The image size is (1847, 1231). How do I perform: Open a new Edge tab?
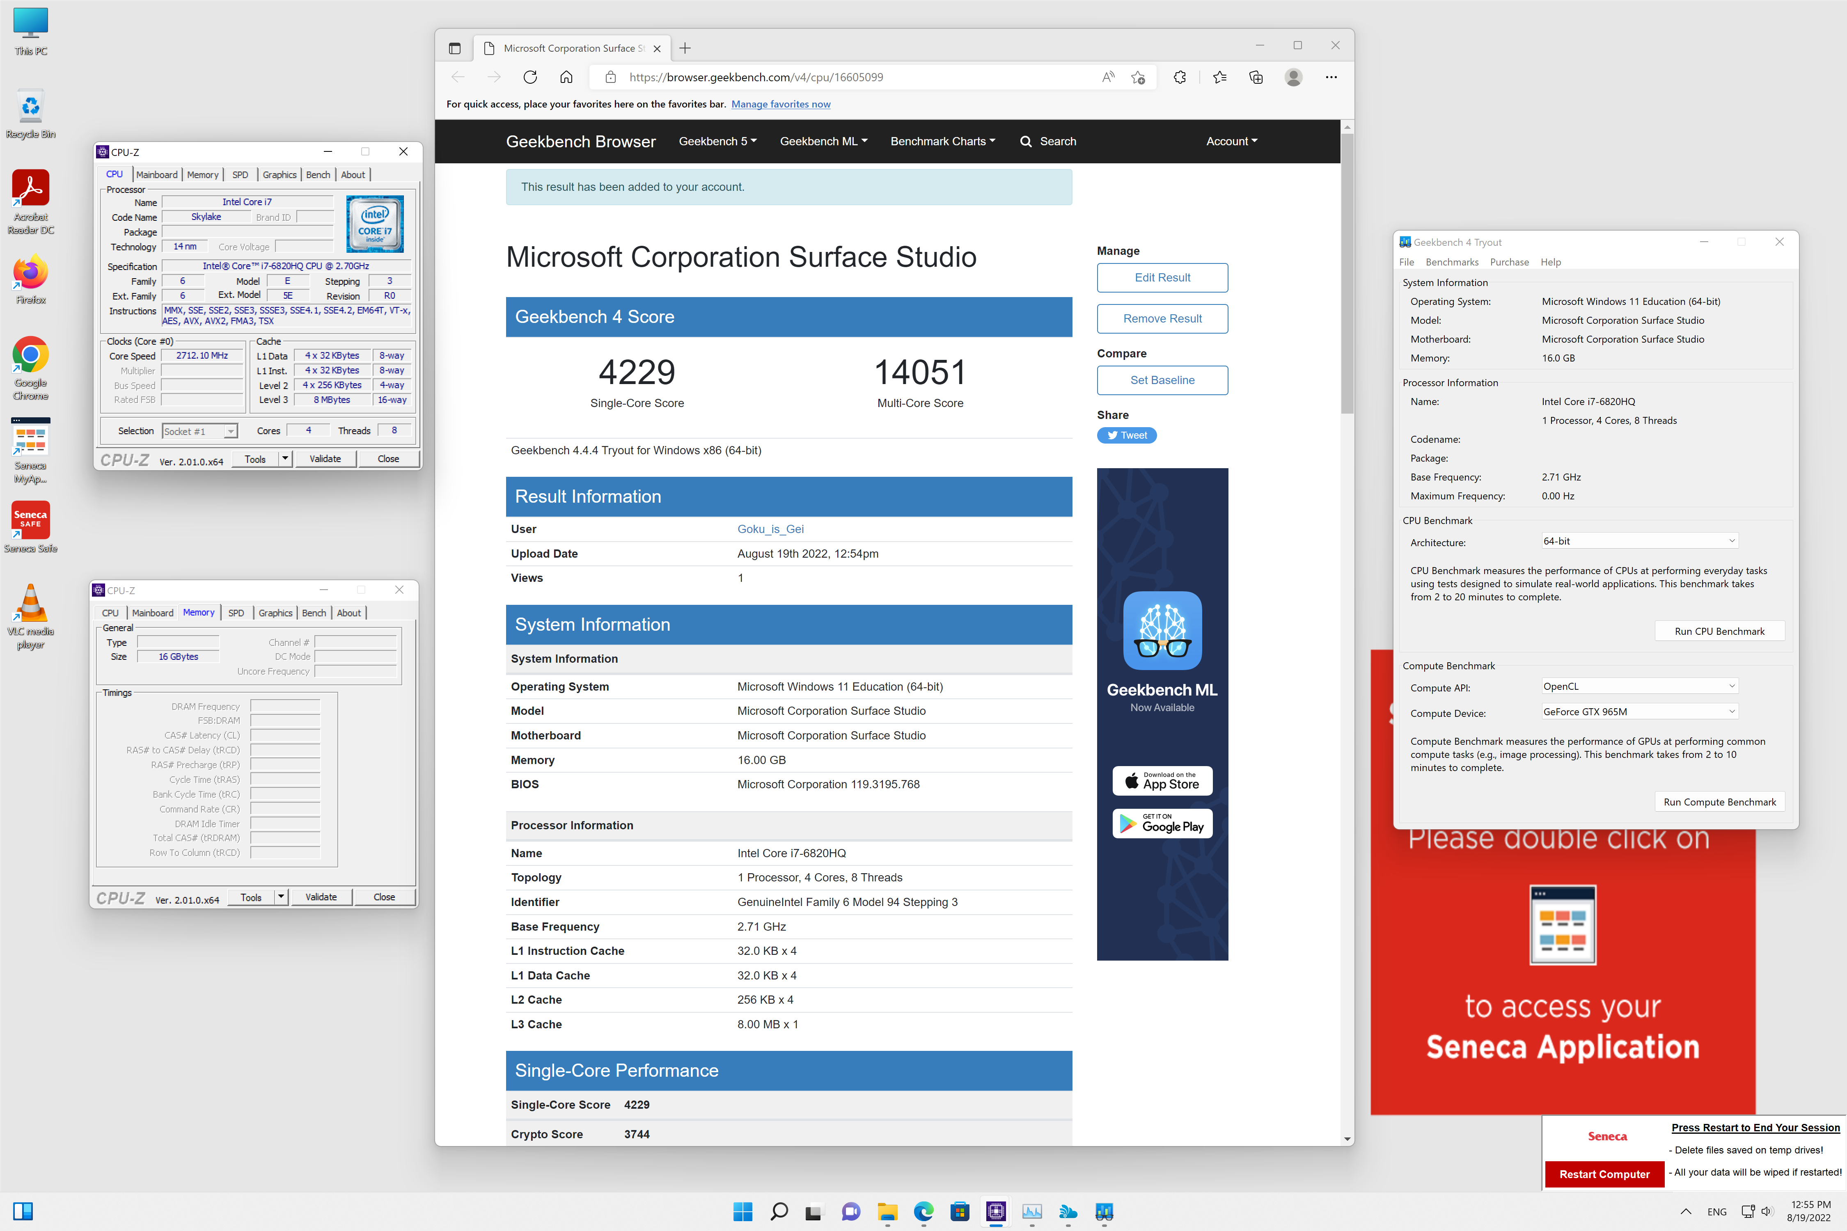[685, 48]
